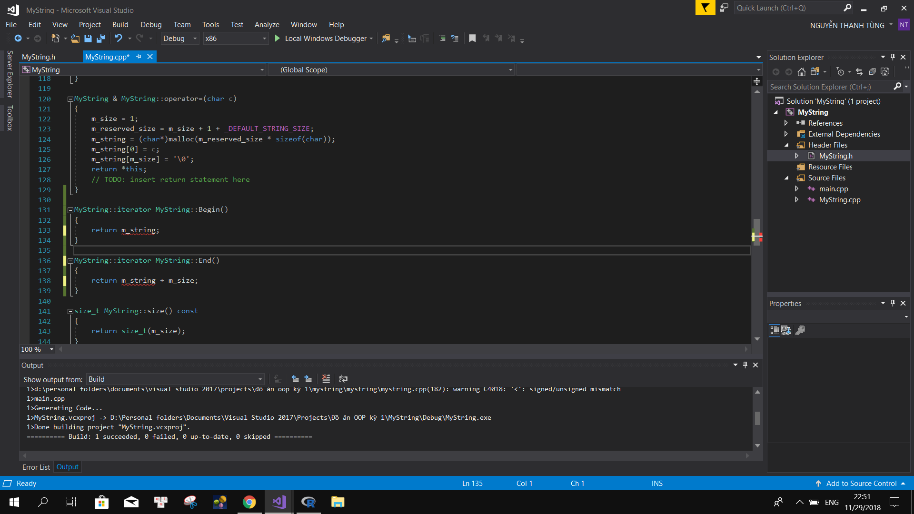The width and height of the screenshot is (914, 514).
Task: Click the Save All toolbar icon
Action: [x=101, y=39]
